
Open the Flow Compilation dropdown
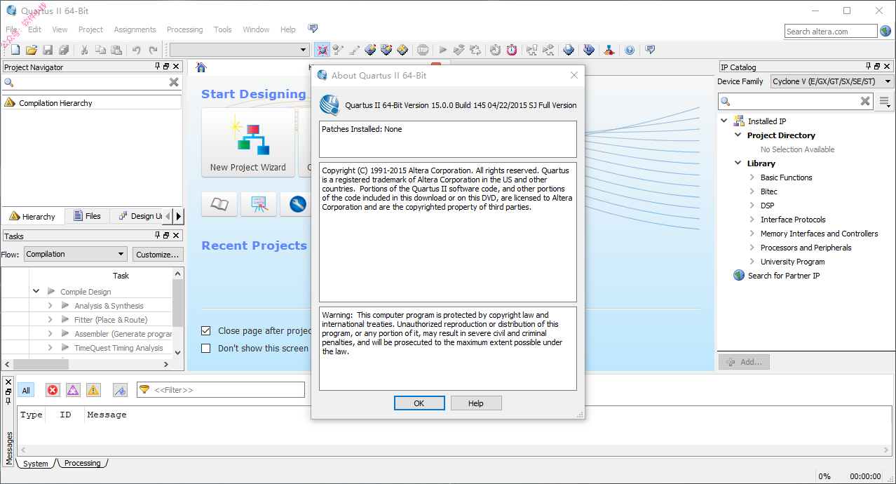coord(76,254)
